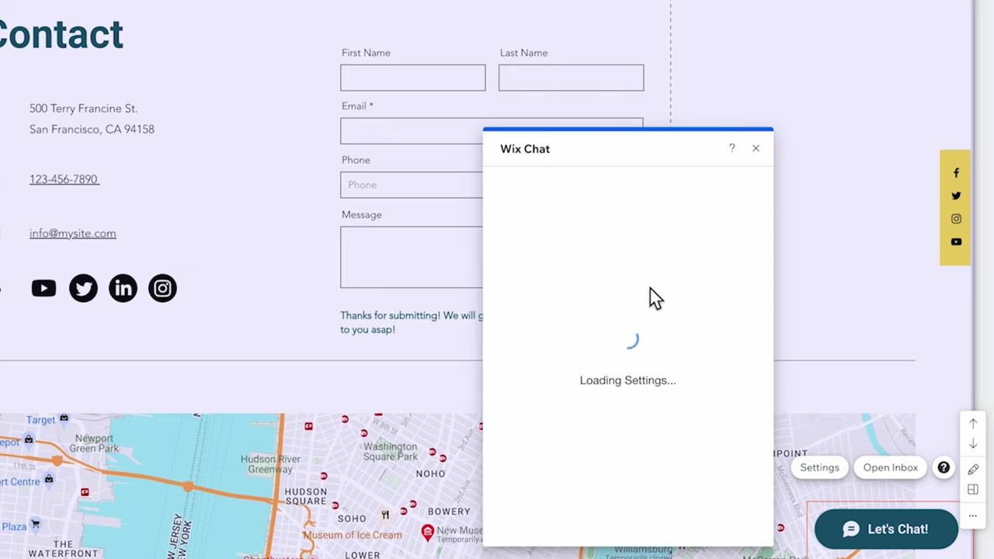The image size is (994, 559).
Task: Open the Wix Chat help question-mark icon
Action: point(732,148)
